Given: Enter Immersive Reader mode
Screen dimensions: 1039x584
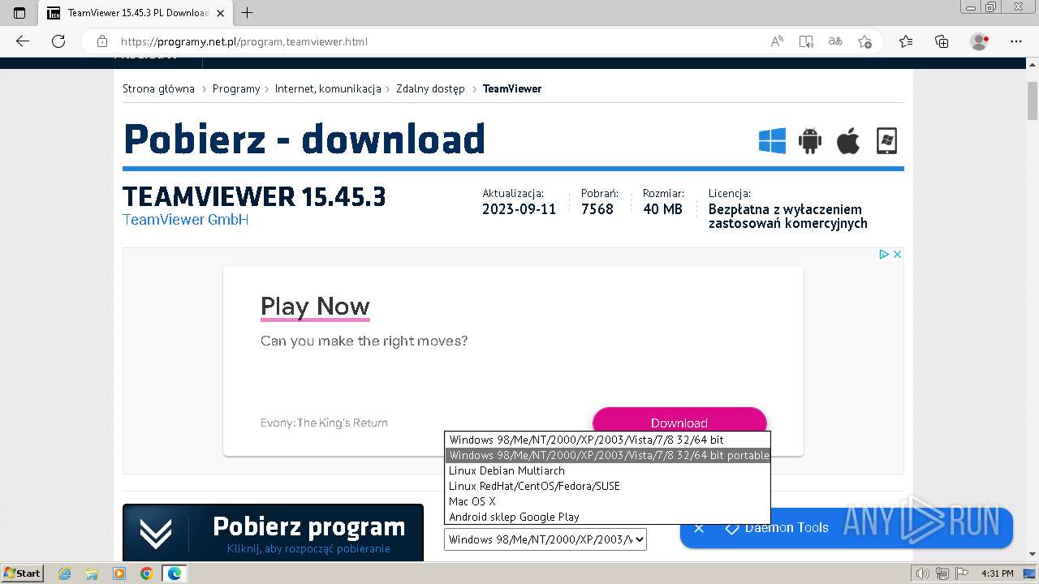Looking at the screenshot, I should [806, 41].
